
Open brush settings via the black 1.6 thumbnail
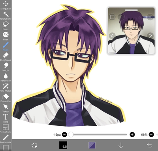click(x=63, y=145)
